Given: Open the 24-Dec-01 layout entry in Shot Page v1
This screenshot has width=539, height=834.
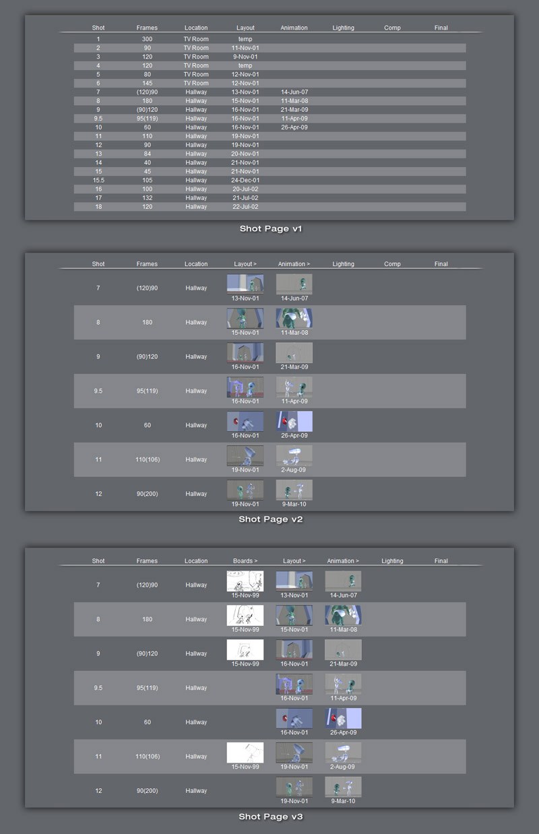Looking at the screenshot, I should 245,181.
